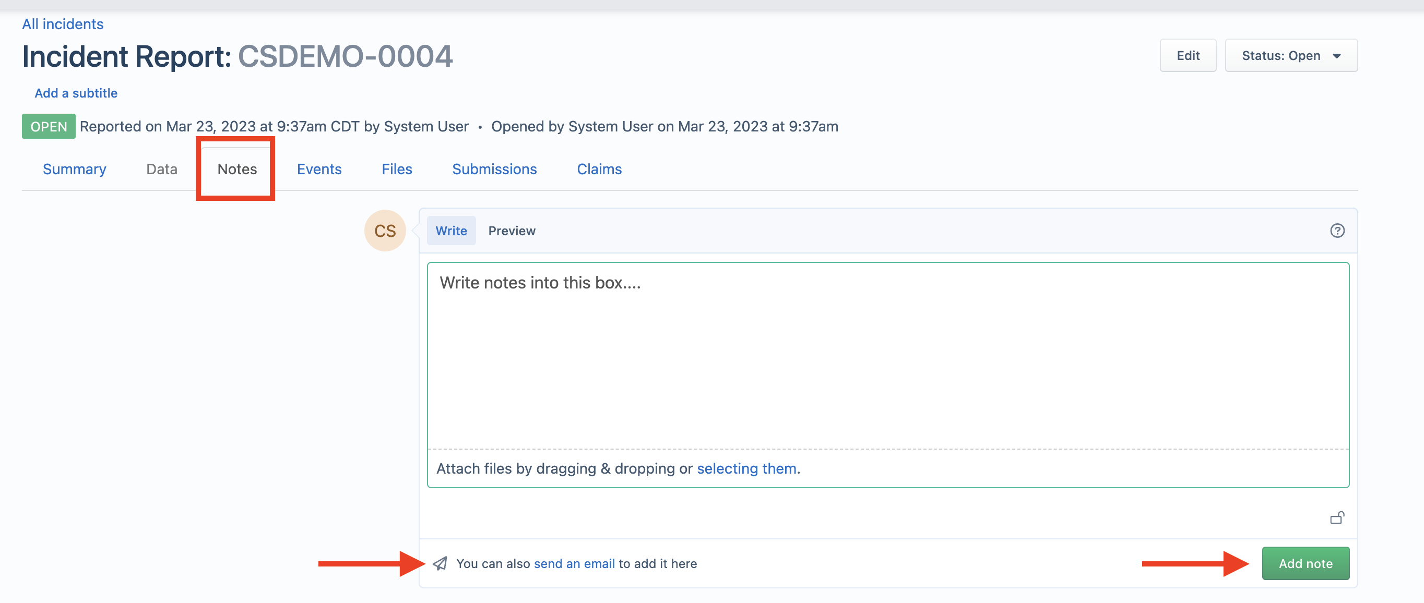Click the green OPEN status badge
The height and width of the screenshot is (603, 1424).
pos(49,126)
